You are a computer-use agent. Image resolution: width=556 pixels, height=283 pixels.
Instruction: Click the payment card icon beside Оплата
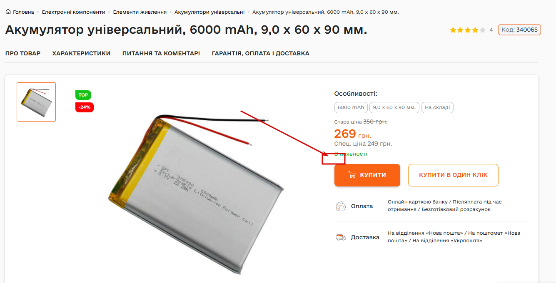click(341, 206)
